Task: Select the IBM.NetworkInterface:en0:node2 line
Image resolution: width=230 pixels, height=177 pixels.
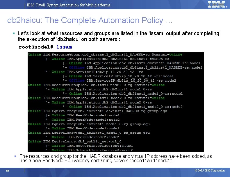Action: pos(89,150)
